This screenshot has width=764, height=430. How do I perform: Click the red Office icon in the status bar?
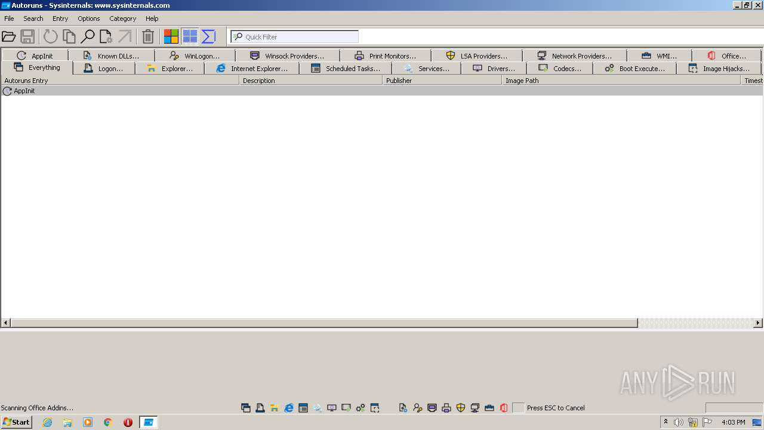[504, 408]
